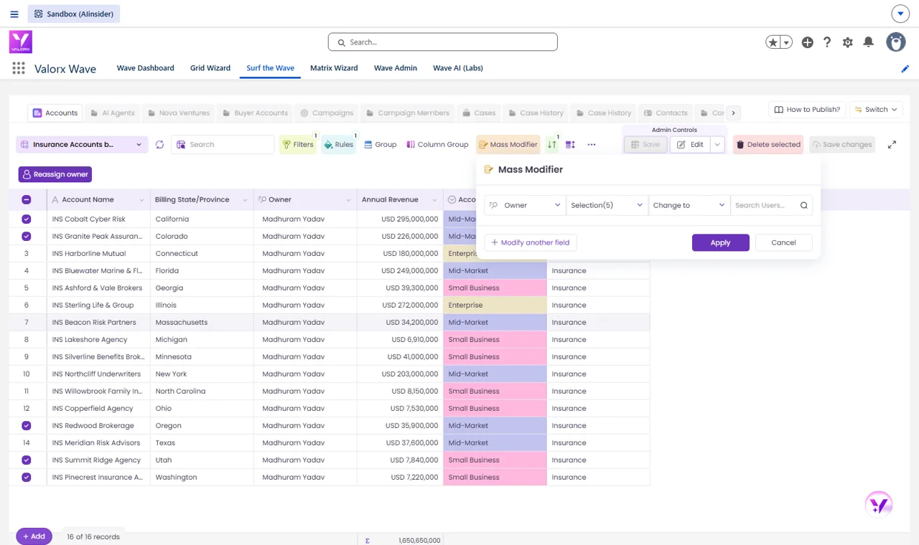Select row 14 INS Meridian Risk Advisors number cell
This screenshot has height=545, width=919.
tap(27, 442)
